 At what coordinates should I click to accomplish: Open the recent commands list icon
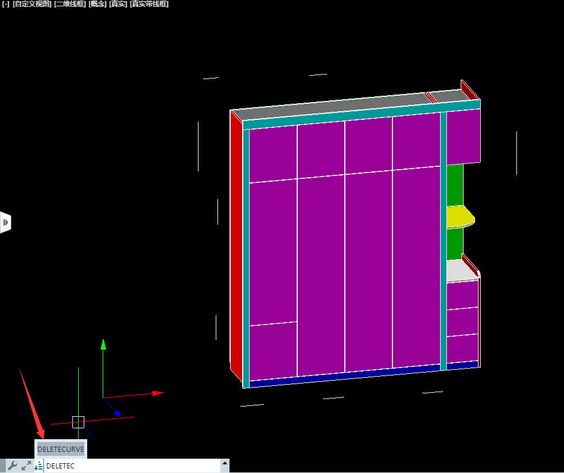click(x=38, y=466)
